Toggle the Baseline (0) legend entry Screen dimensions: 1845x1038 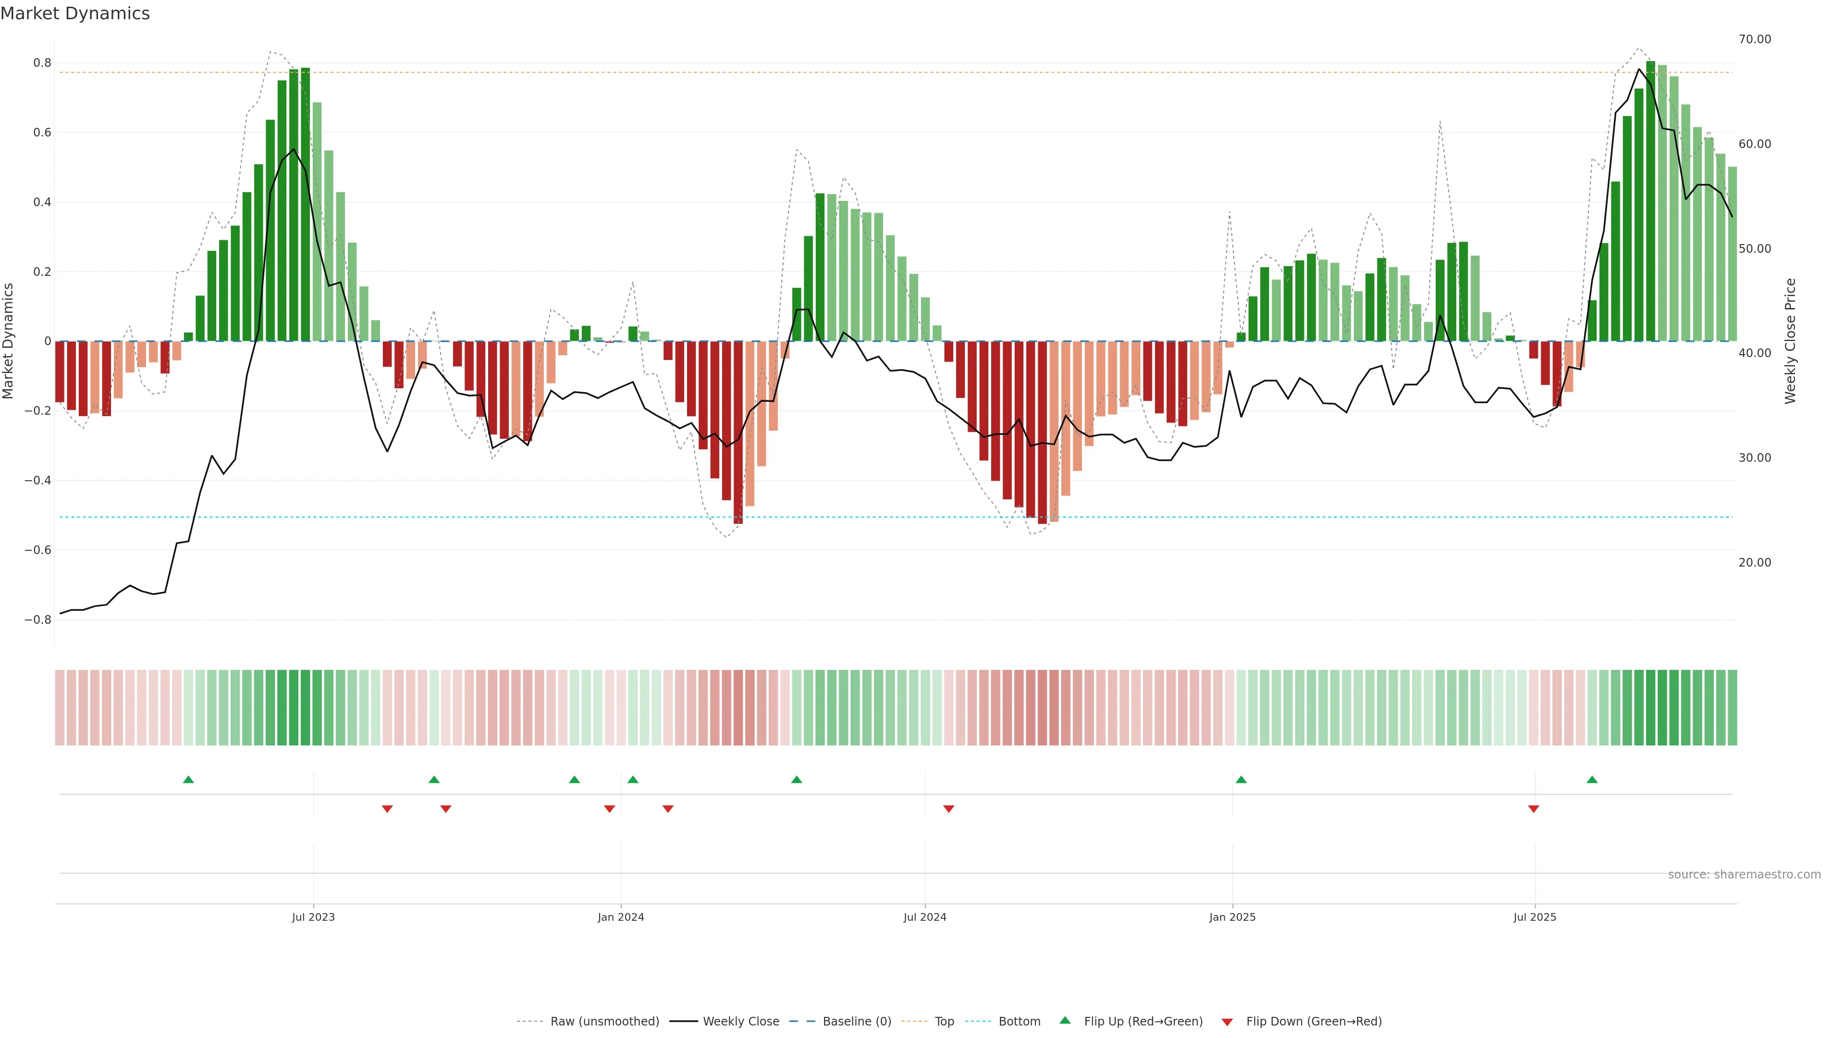click(x=857, y=1022)
